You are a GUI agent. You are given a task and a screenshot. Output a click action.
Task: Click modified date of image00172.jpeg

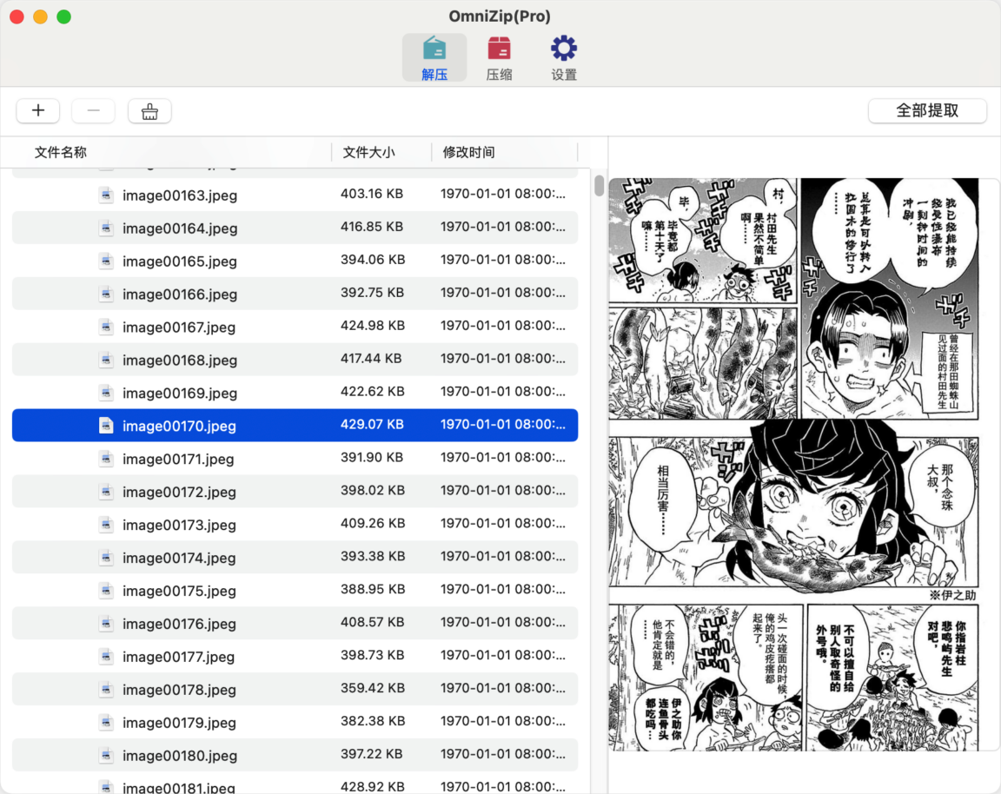tap(503, 490)
